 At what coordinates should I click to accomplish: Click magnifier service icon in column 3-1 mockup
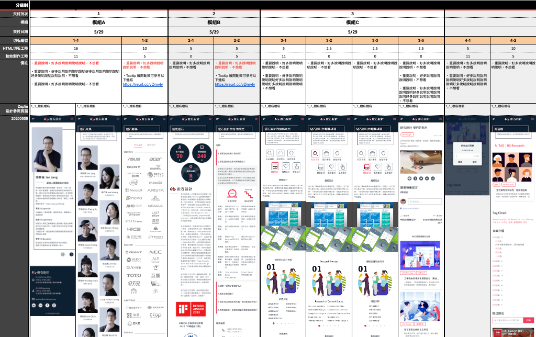270,153
